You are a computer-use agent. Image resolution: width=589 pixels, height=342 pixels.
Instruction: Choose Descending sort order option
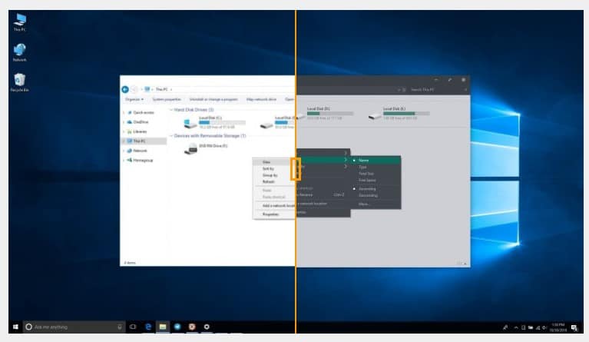369,195
